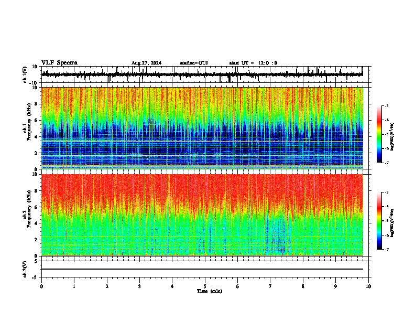Click the ch.1 color bar's log(PSD) units label
Image resolution: width=415 pixels, height=321 pixels.
[x=392, y=136]
